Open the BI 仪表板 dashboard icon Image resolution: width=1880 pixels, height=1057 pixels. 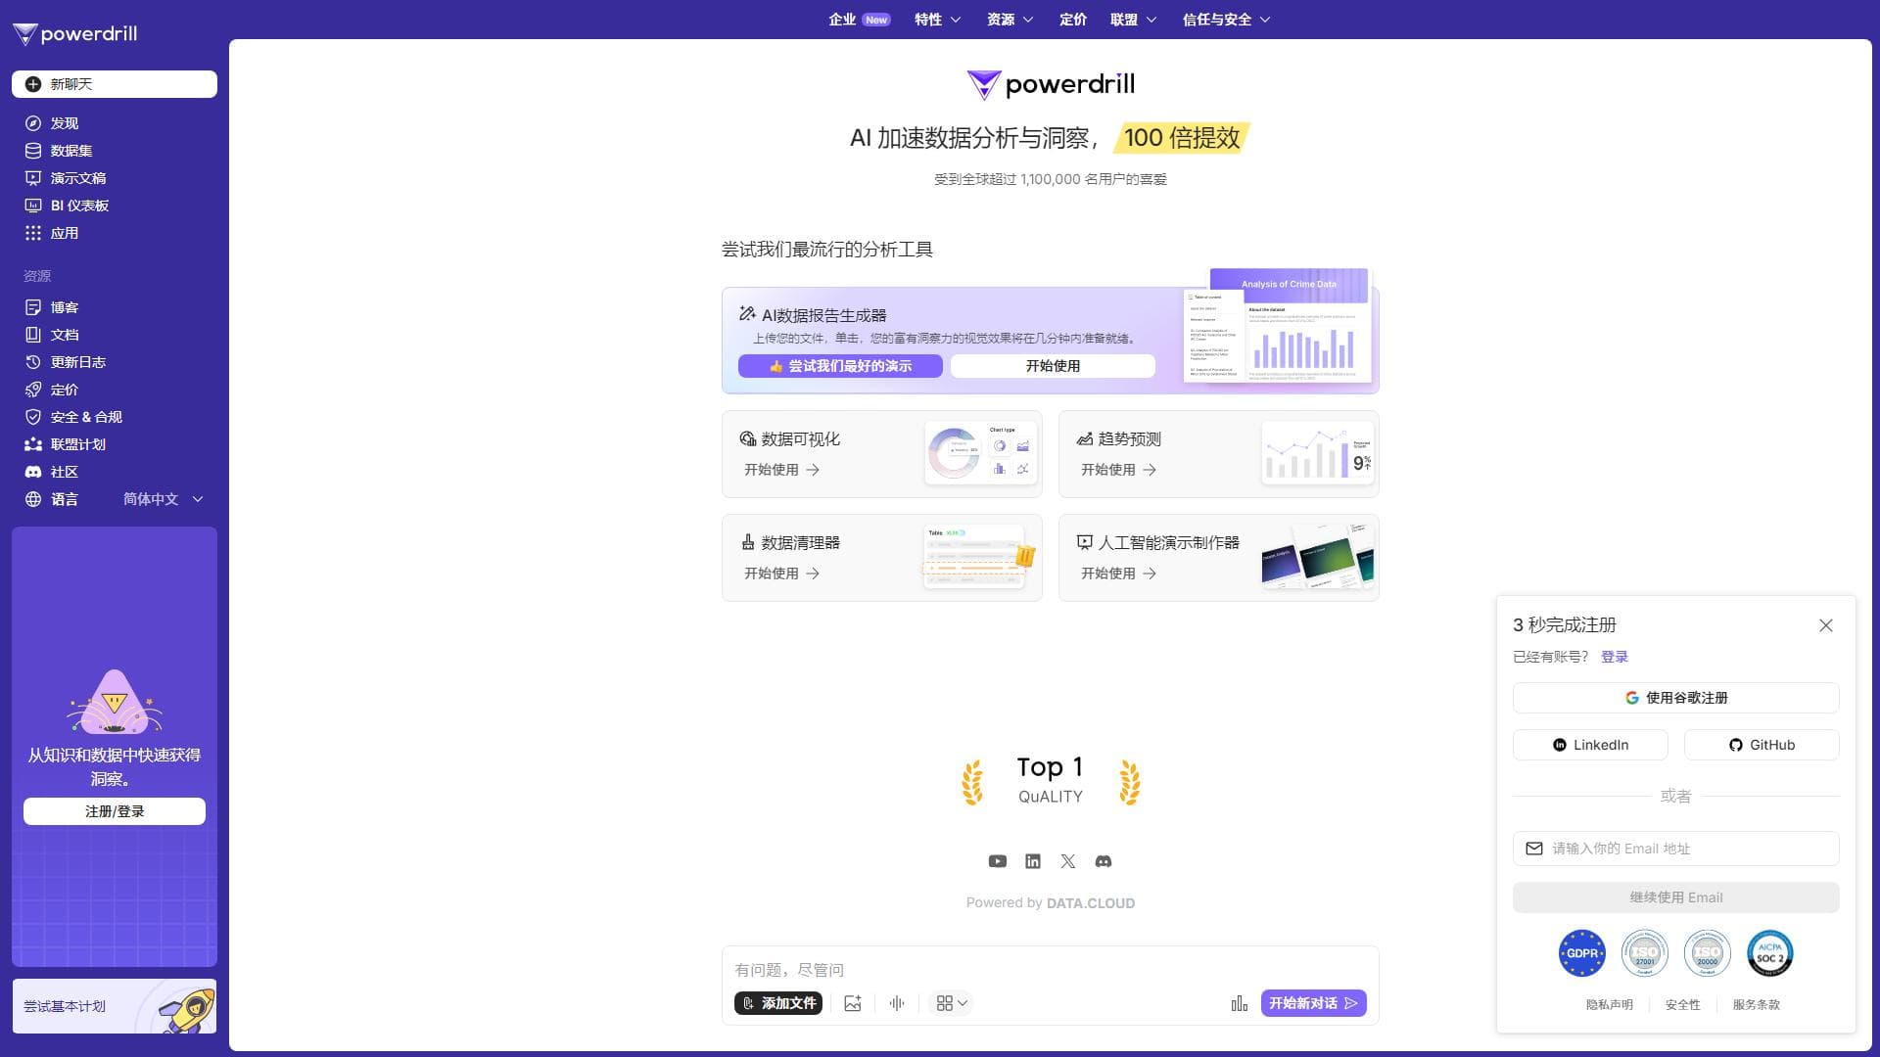click(32, 205)
